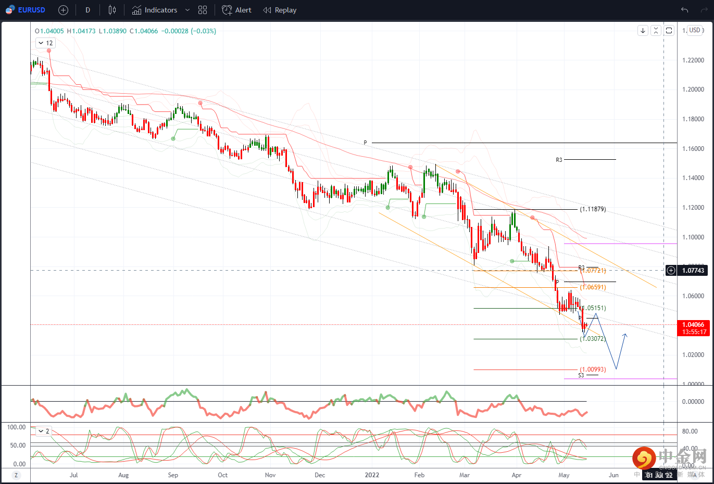Collapse the legend showing 12 indicators
Image resolution: width=714 pixels, height=484 pixels.
coord(45,43)
